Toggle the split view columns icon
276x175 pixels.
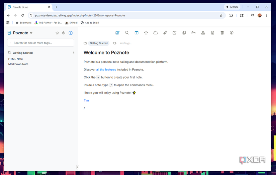click(x=136, y=33)
